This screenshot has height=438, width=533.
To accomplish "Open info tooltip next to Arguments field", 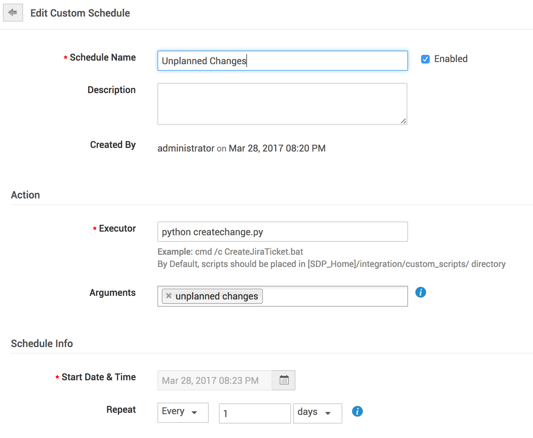I will (420, 292).
